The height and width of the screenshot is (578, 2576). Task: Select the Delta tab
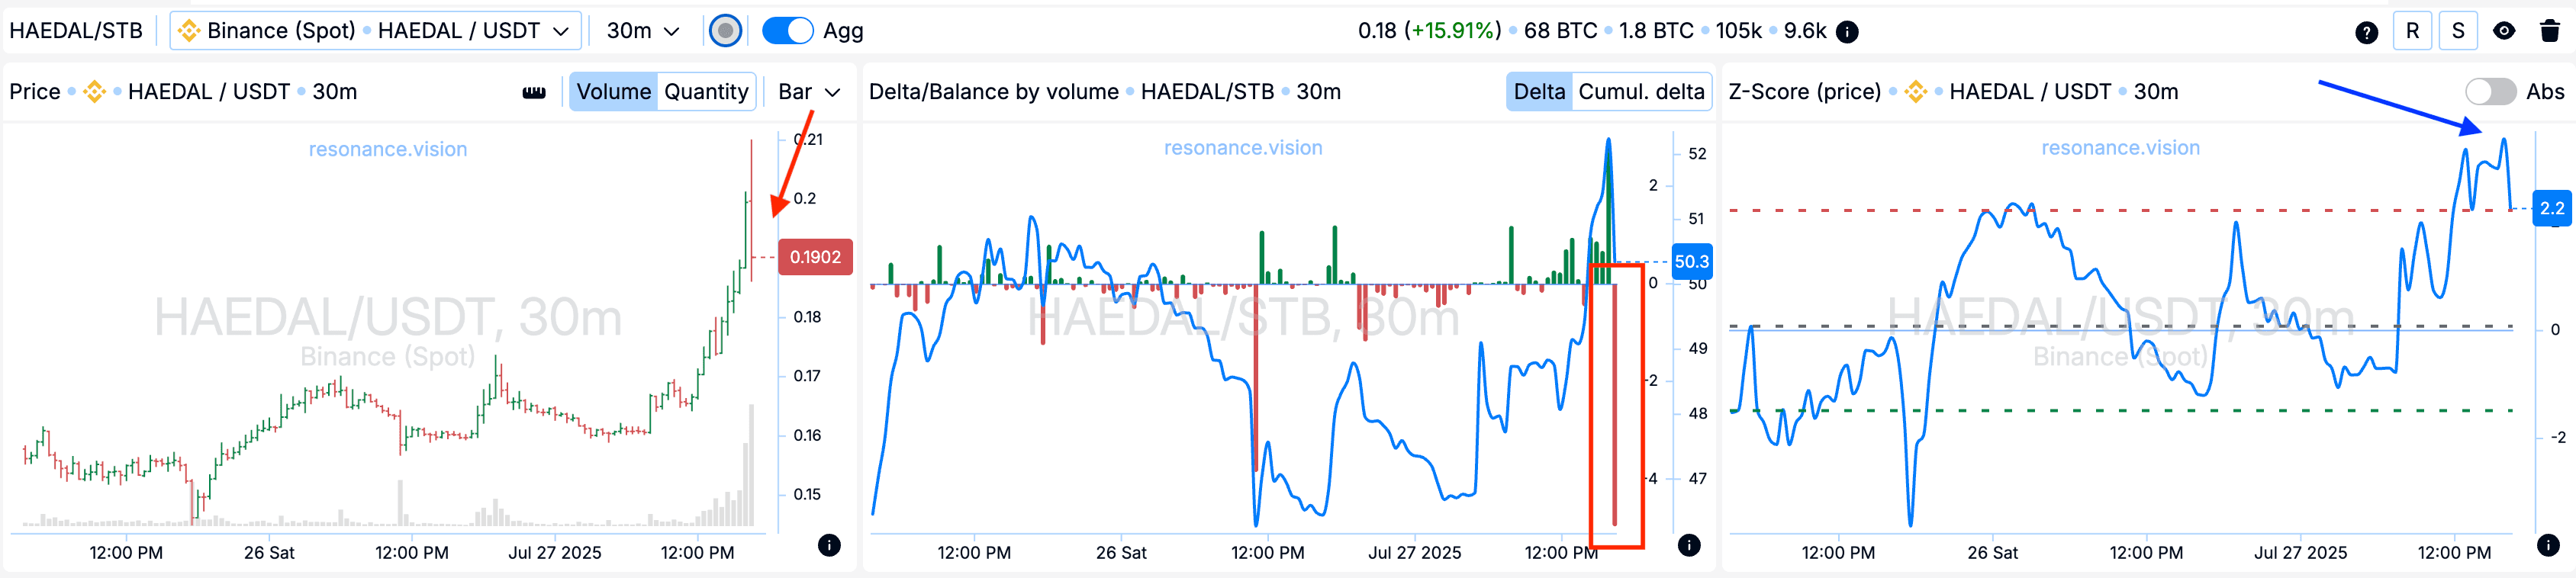[1539, 92]
